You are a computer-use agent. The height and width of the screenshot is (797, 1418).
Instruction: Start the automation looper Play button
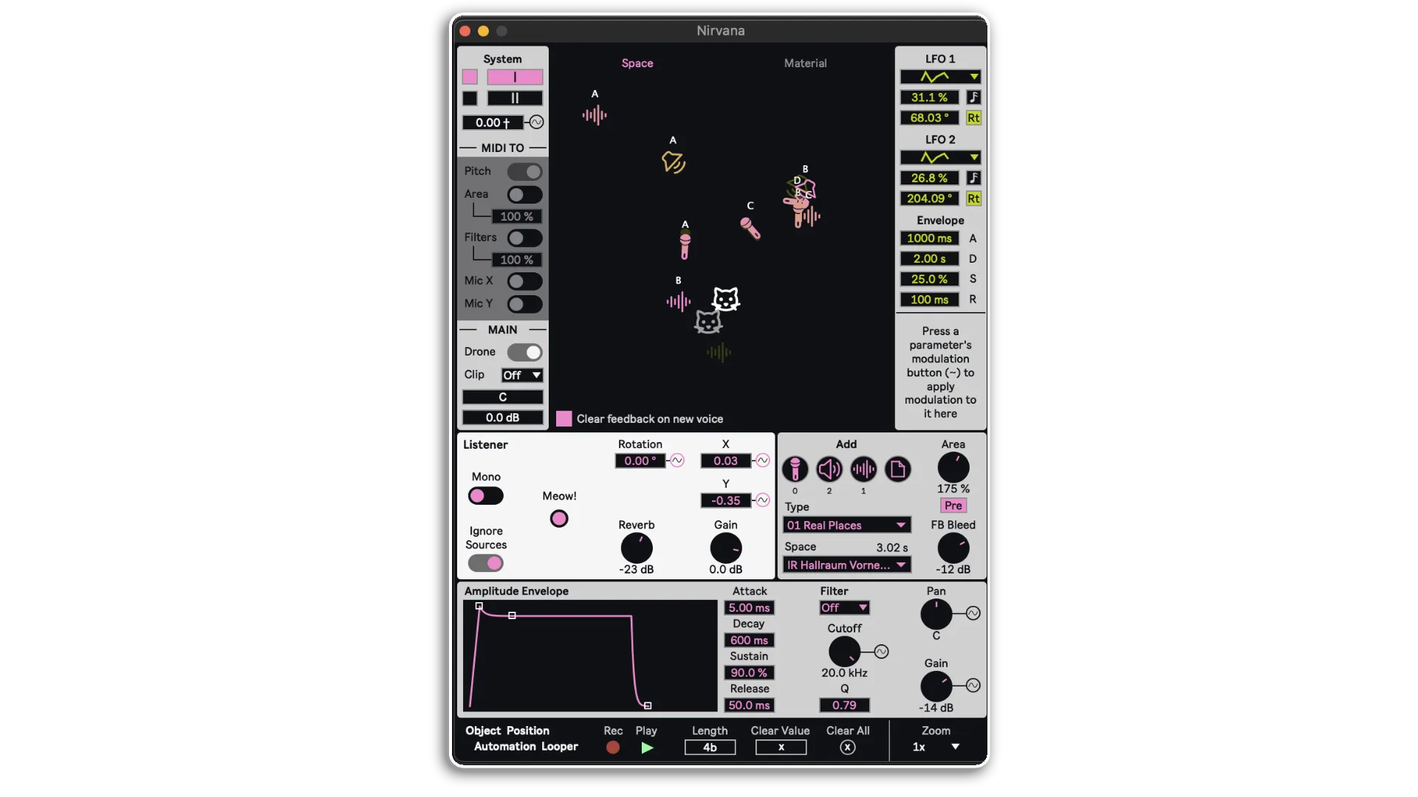point(647,748)
